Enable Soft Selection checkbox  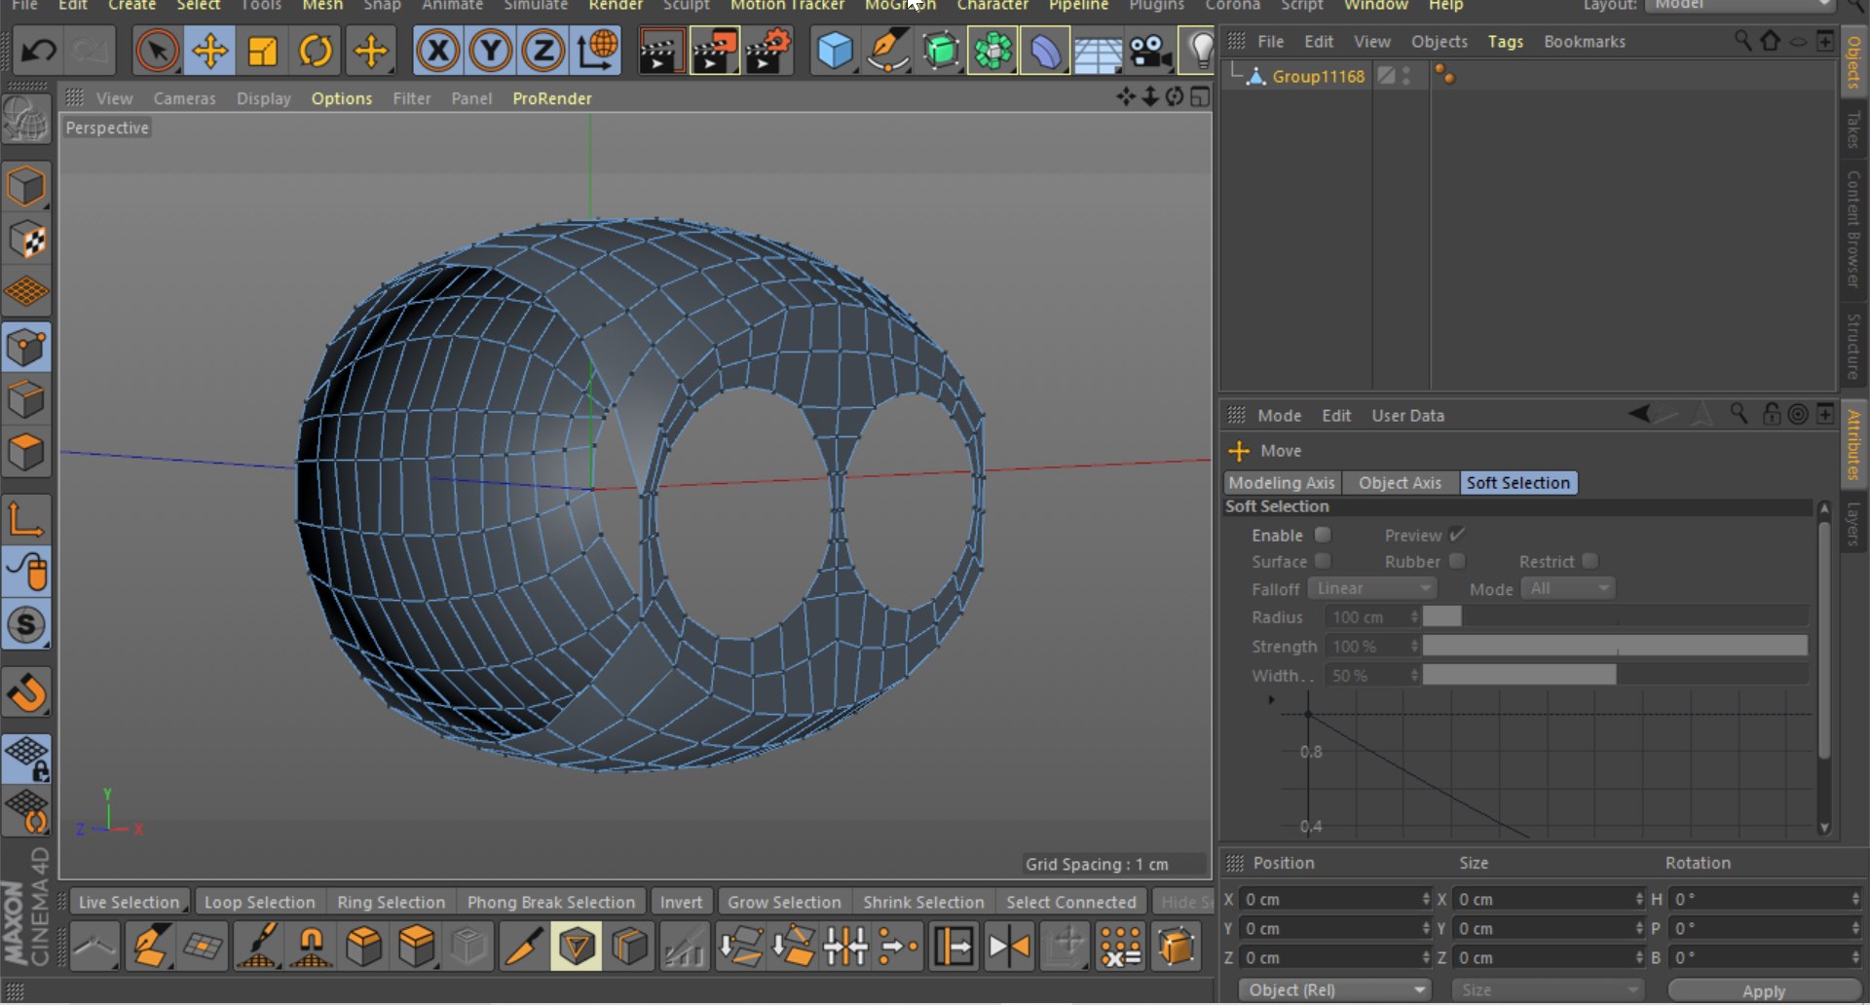(x=1323, y=535)
